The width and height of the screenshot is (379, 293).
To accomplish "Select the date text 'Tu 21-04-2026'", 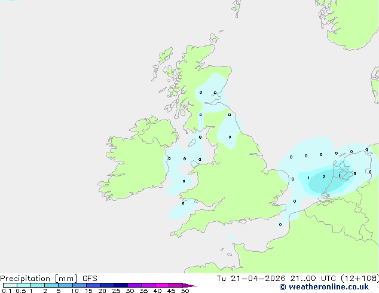I will (x=251, y=279).
